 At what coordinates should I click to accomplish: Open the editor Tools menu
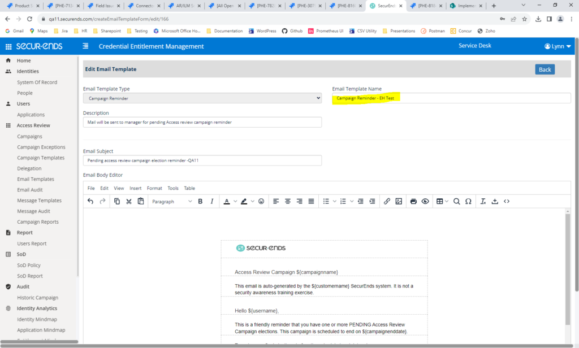tap(173, 188)
